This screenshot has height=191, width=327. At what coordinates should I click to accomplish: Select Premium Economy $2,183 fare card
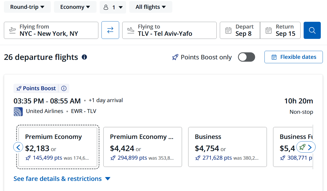pyautogui.click(x=58, y=147)
